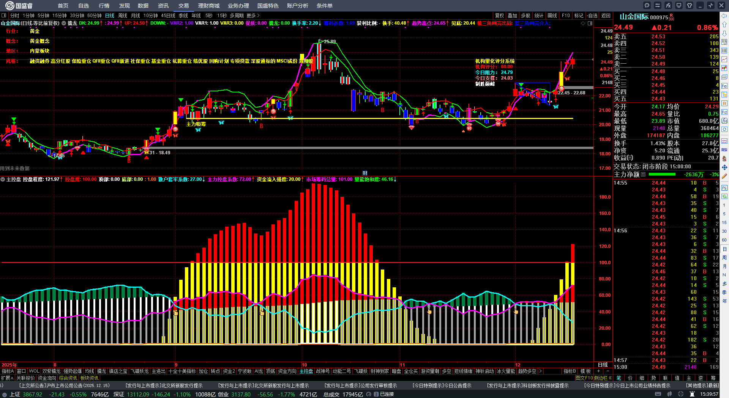Expand the 主力净额 detail icon
The width and height of the screenshot is (729, 398).
click(x=643, y=174)
